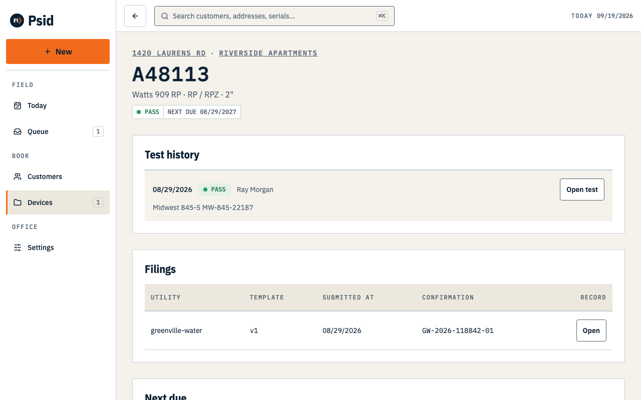Click the v1 template cell

[254, 330]
